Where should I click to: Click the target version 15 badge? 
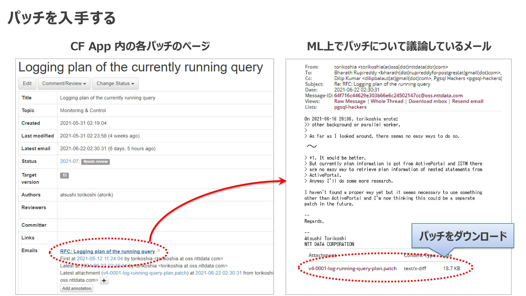(64, 175)
